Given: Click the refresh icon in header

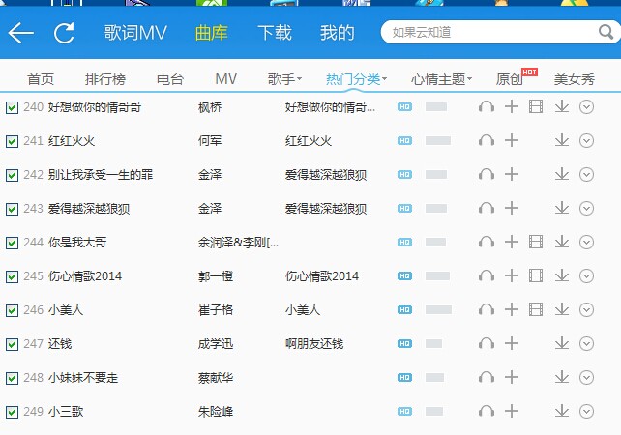Looking at the screenshot, I should (x=64, y=33).
